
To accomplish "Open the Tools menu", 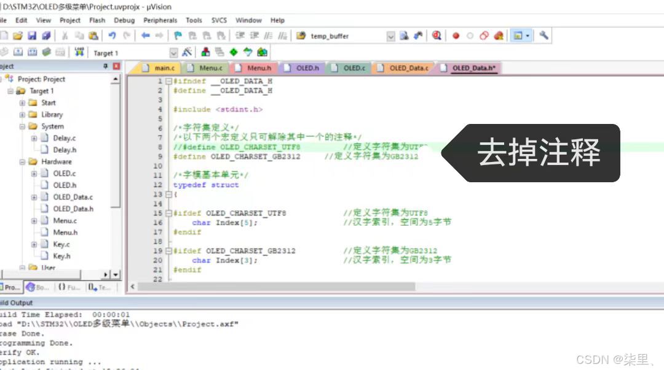I will pos(194,20).
